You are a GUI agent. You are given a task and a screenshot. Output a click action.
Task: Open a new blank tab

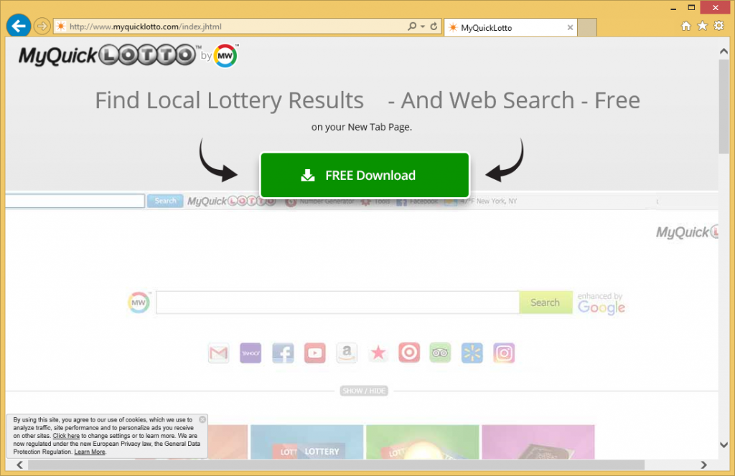click(x=587, y=28)
